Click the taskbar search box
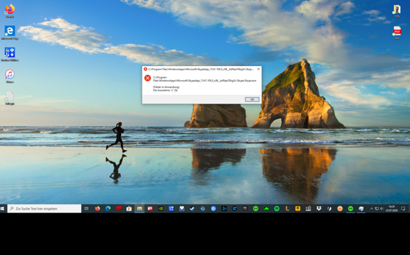Viewport: 410px width, 255px height. coord(44,208)
